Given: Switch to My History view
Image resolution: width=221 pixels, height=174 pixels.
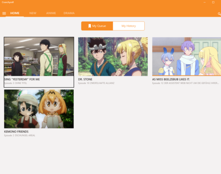Looking at the screenshot, I should [129, 26].
